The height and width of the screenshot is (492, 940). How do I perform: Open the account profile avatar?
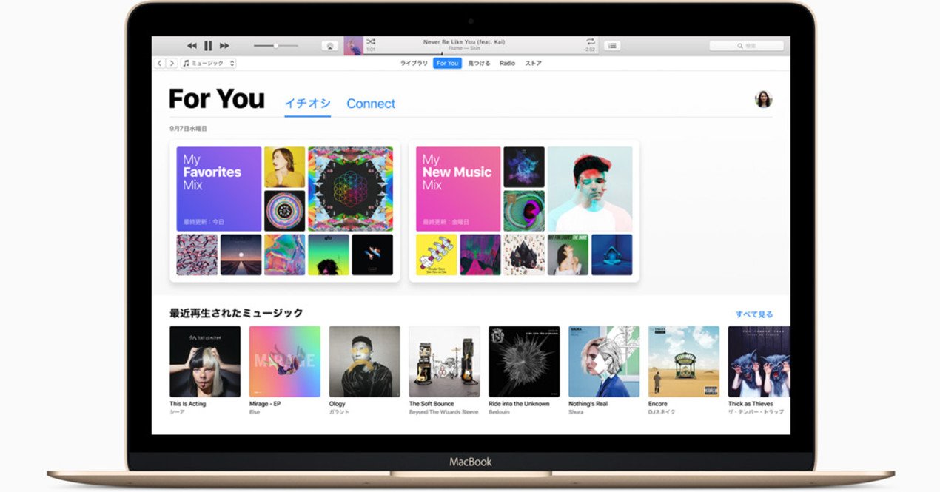coord(763,99)
